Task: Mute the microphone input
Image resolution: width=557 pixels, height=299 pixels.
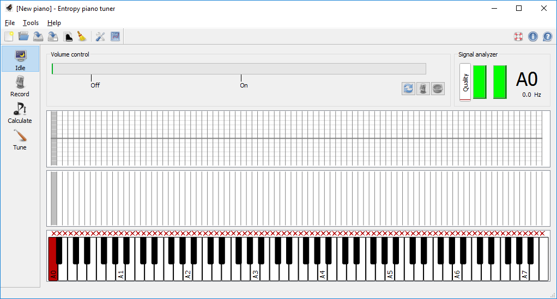Action: 423,89
